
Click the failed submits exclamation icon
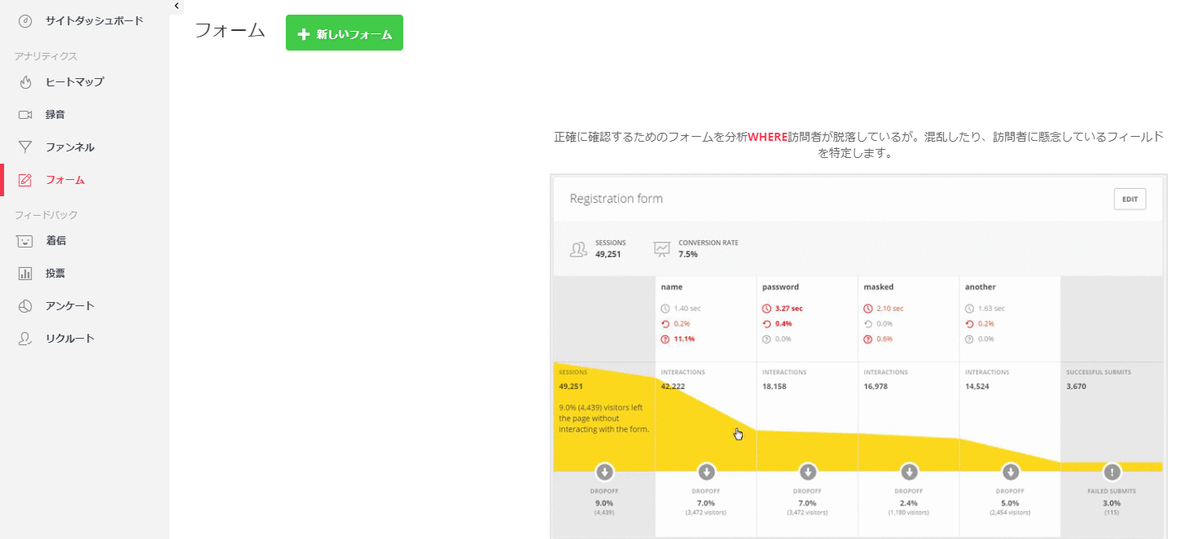1112,471
